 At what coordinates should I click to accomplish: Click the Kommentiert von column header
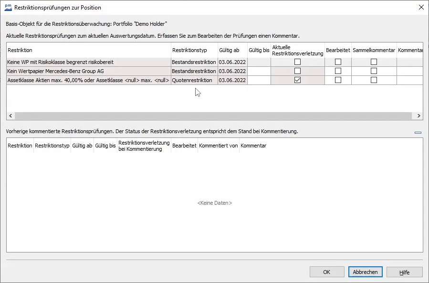(219, 146)
